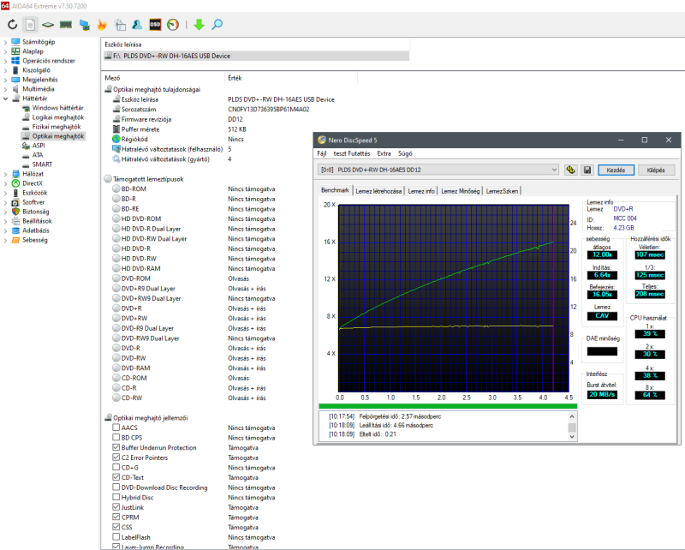Collapse the Háttértár tree node
Image resolution: width=685 pixels, height=550 pixels.
6,99
